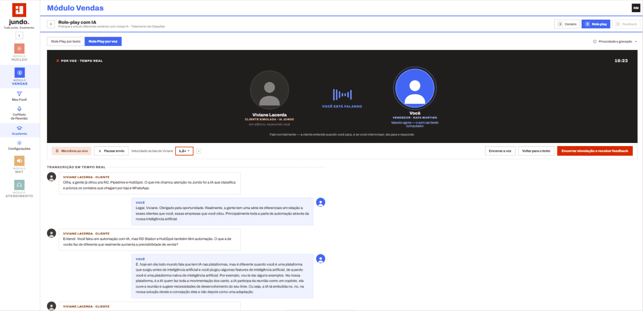Image resolution: width=643 pixels, height=311 pixels.
Task: Go to step 1 Cenário
Action: click(x=567, y=24)
